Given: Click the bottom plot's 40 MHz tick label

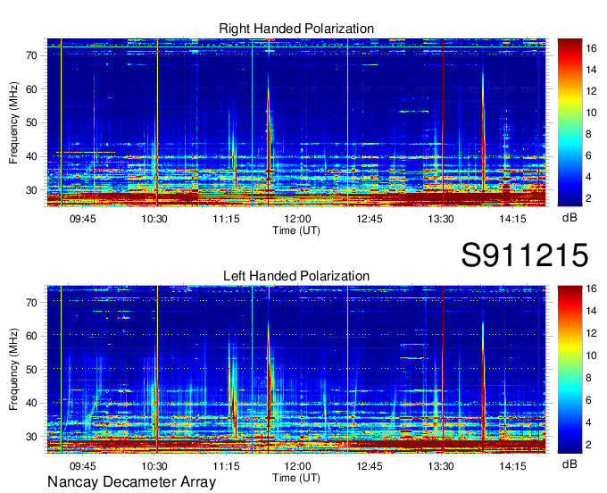Looking at the screenshot, I should tap(32, 403).
